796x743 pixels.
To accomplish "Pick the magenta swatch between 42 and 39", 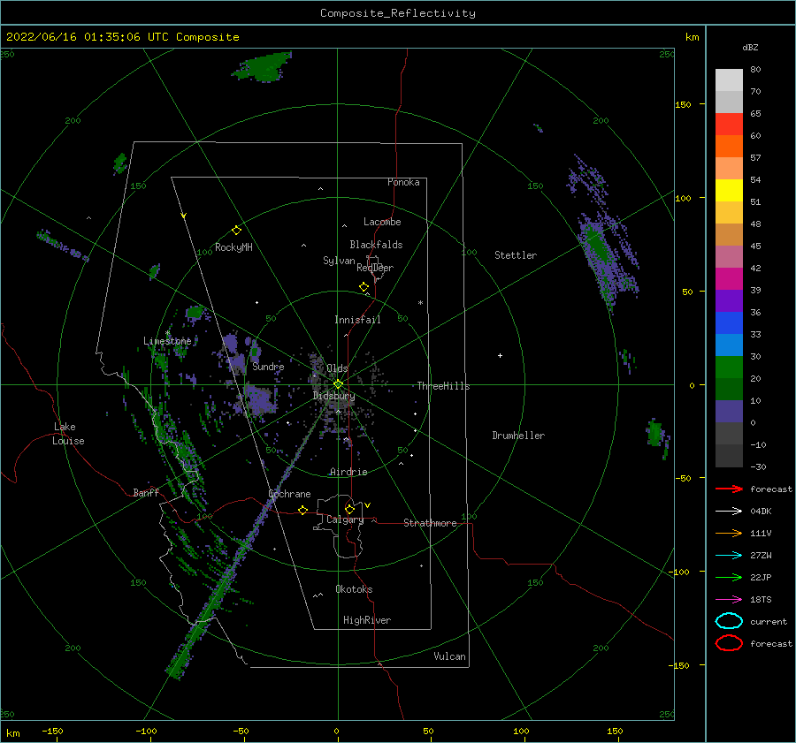I will coord(729,279).
